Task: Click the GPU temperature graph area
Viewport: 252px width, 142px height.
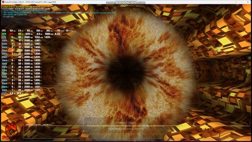Action: [136, 132]
